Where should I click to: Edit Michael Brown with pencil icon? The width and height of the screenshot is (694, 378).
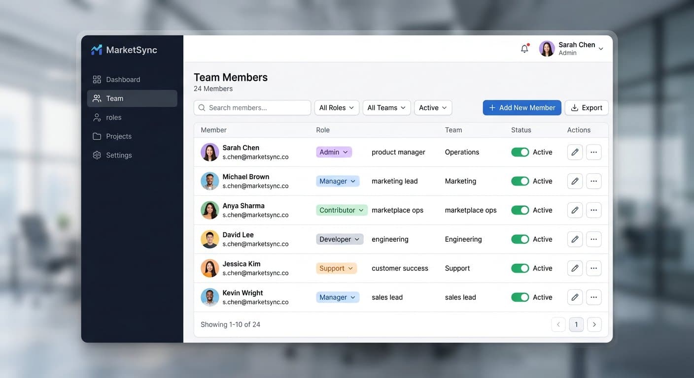pyautogui.click(x=575, y=181)
